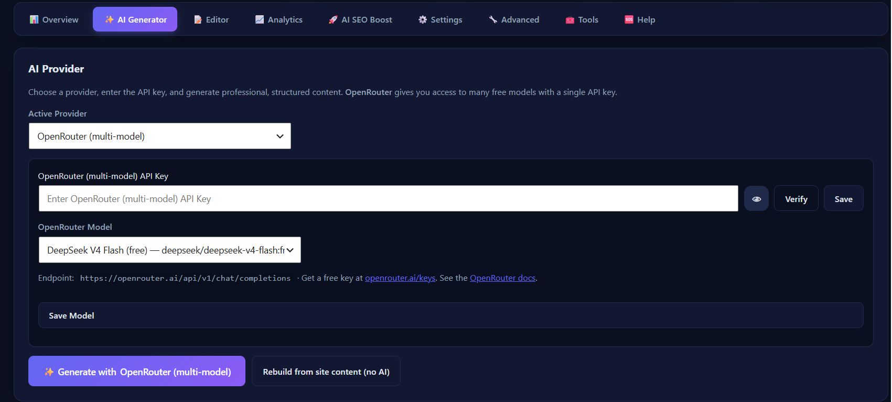Open the Tools tab

582,19
